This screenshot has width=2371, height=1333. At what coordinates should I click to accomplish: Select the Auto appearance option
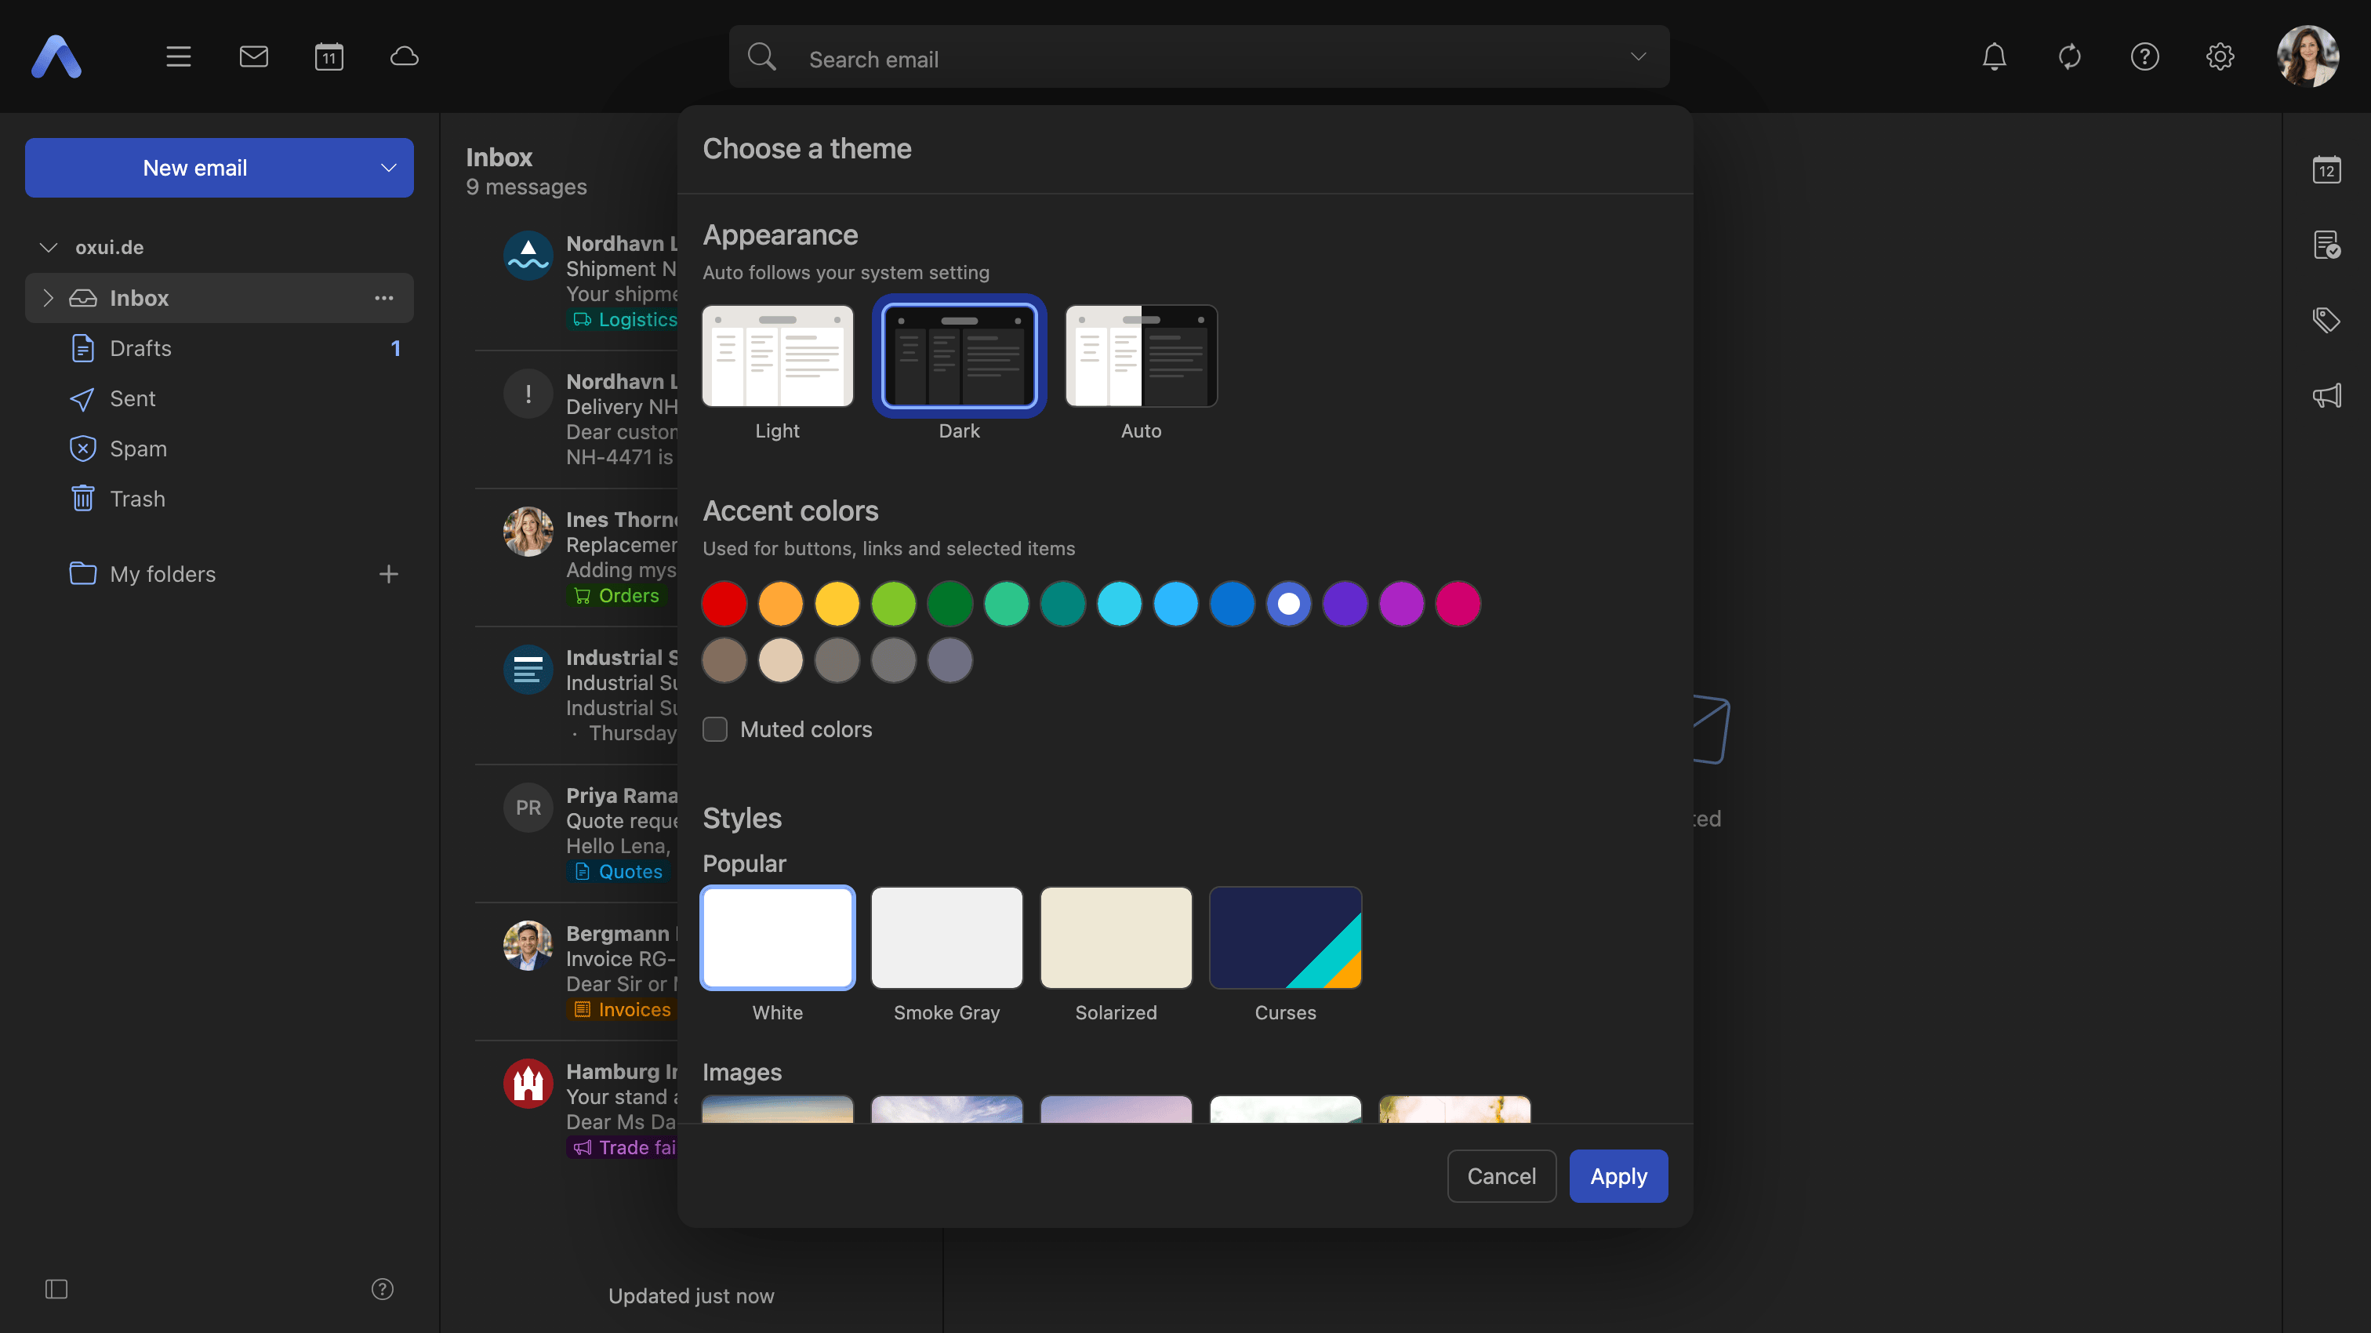(1142, 356)
